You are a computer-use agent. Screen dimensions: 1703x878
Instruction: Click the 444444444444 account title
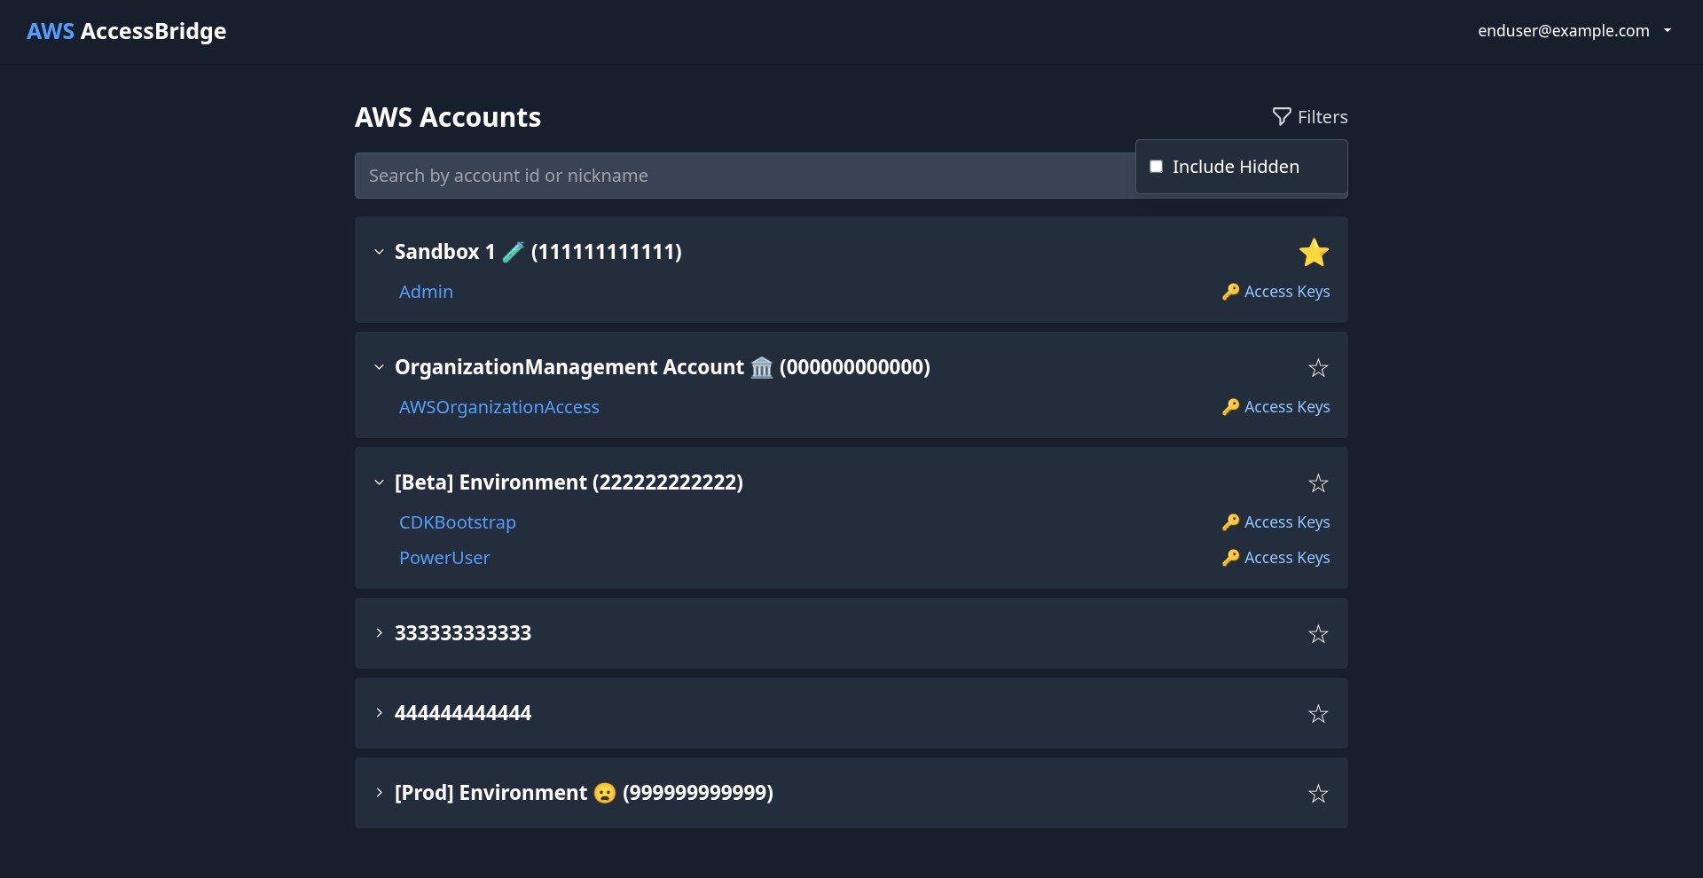pos(463,713)
